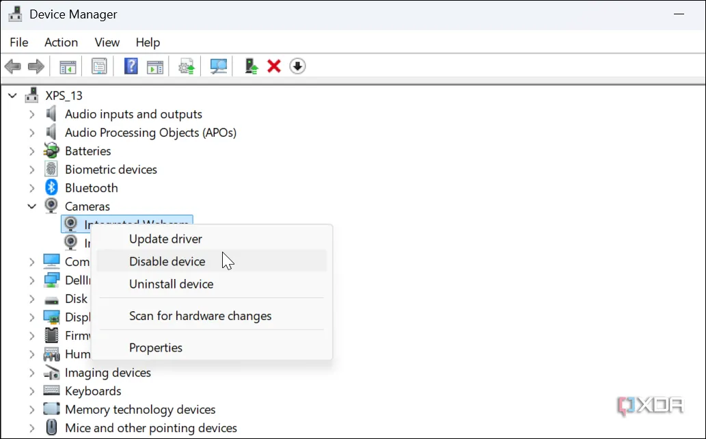
Task: Expand Audio inputs and outputs chevron
Action: pyautogui.click(x=31, y=114)
